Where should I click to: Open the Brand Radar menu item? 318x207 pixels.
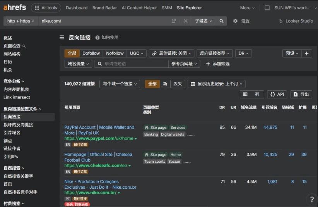104,8
